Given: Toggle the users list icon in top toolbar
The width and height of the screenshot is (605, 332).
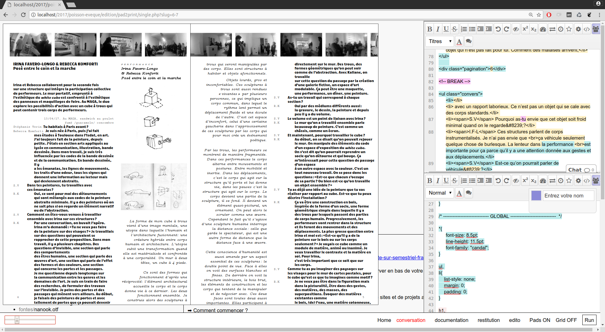Looking at the screenshot, I should [596, 29].
